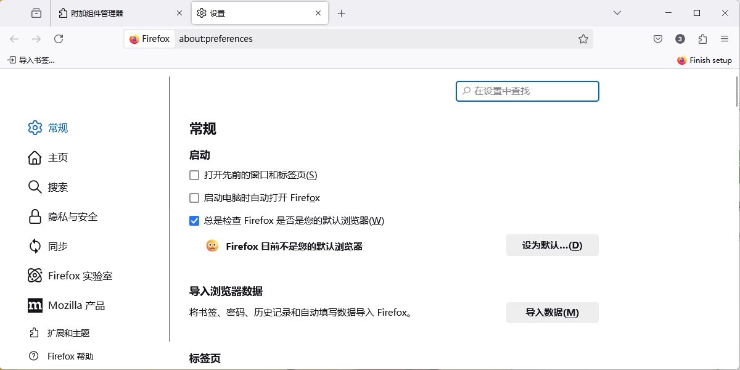740x370 pixels.
Task: Open 扩展和主题 link in sidebar
Action: click(68, 333)
